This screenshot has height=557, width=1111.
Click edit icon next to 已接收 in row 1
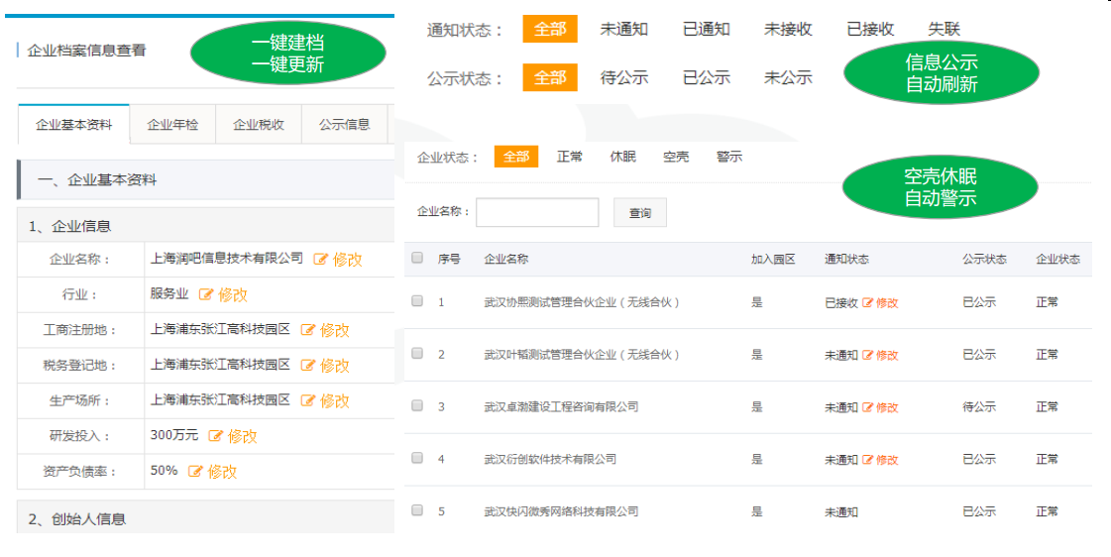point(868,302)
